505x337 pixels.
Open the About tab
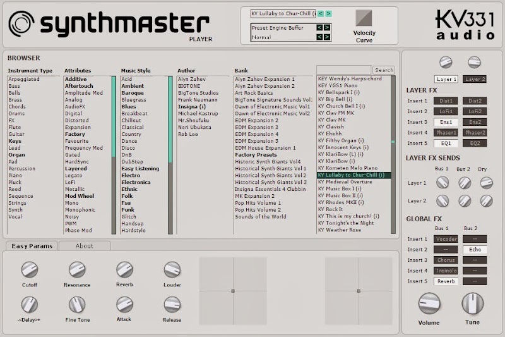click(x=85, y=246)
